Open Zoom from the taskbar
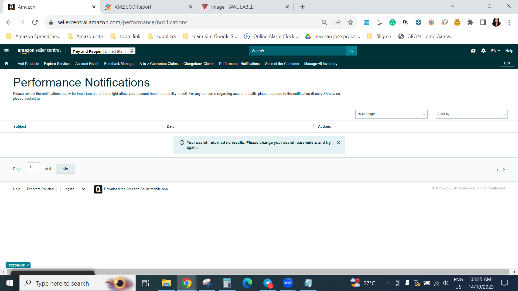This screenshot has height=291, width=518. [x=288, y=283]
